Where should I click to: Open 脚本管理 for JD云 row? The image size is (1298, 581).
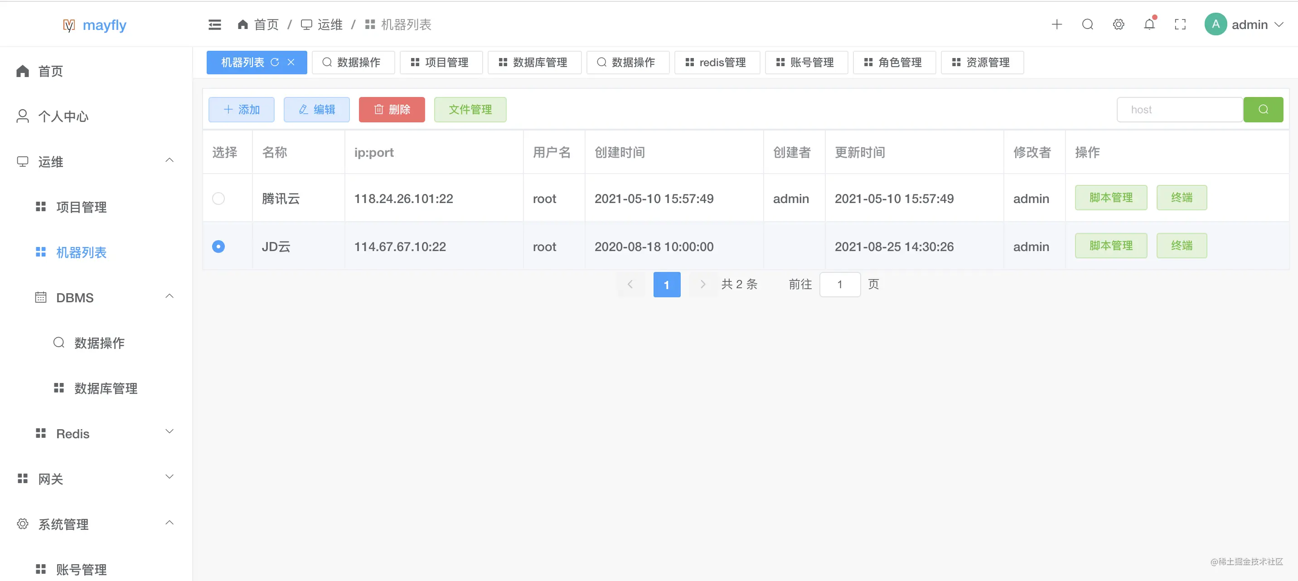click(x=1110, y=245)
